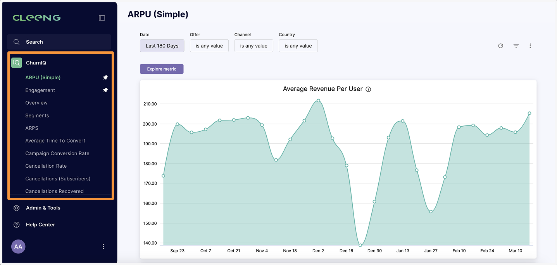
Task: Open Admin & Tools section
Action: [x=43, y=208]
